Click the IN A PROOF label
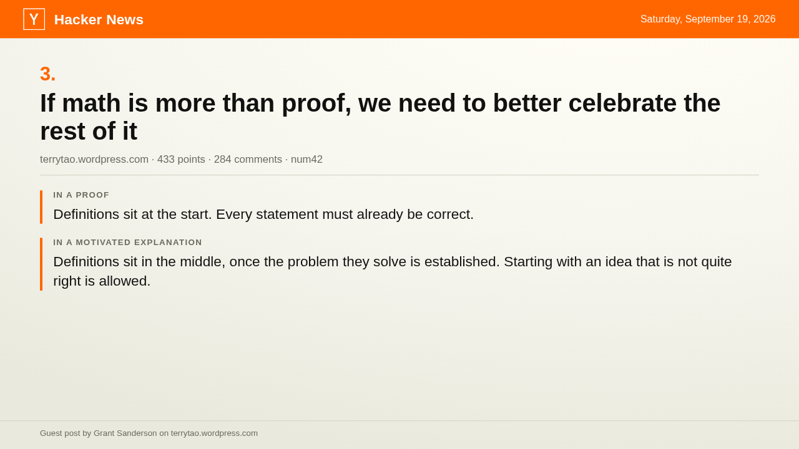The width and height of the screenshot is (799, 449). 81,195
